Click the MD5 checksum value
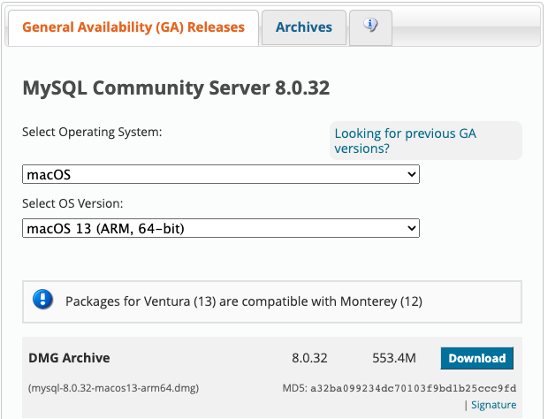 coord(414,388)
